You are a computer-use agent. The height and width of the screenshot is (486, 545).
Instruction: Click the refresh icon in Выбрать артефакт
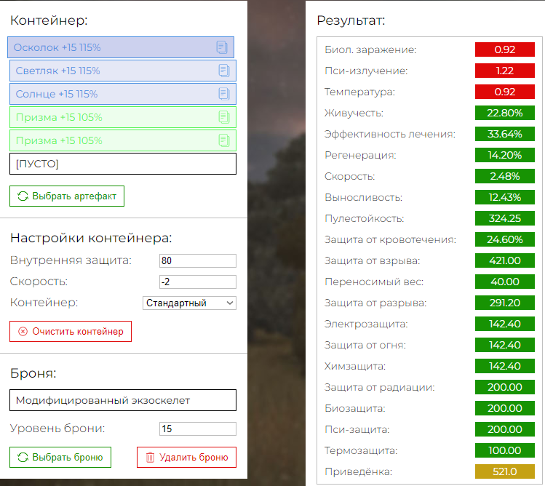click(x=23, y=196)
